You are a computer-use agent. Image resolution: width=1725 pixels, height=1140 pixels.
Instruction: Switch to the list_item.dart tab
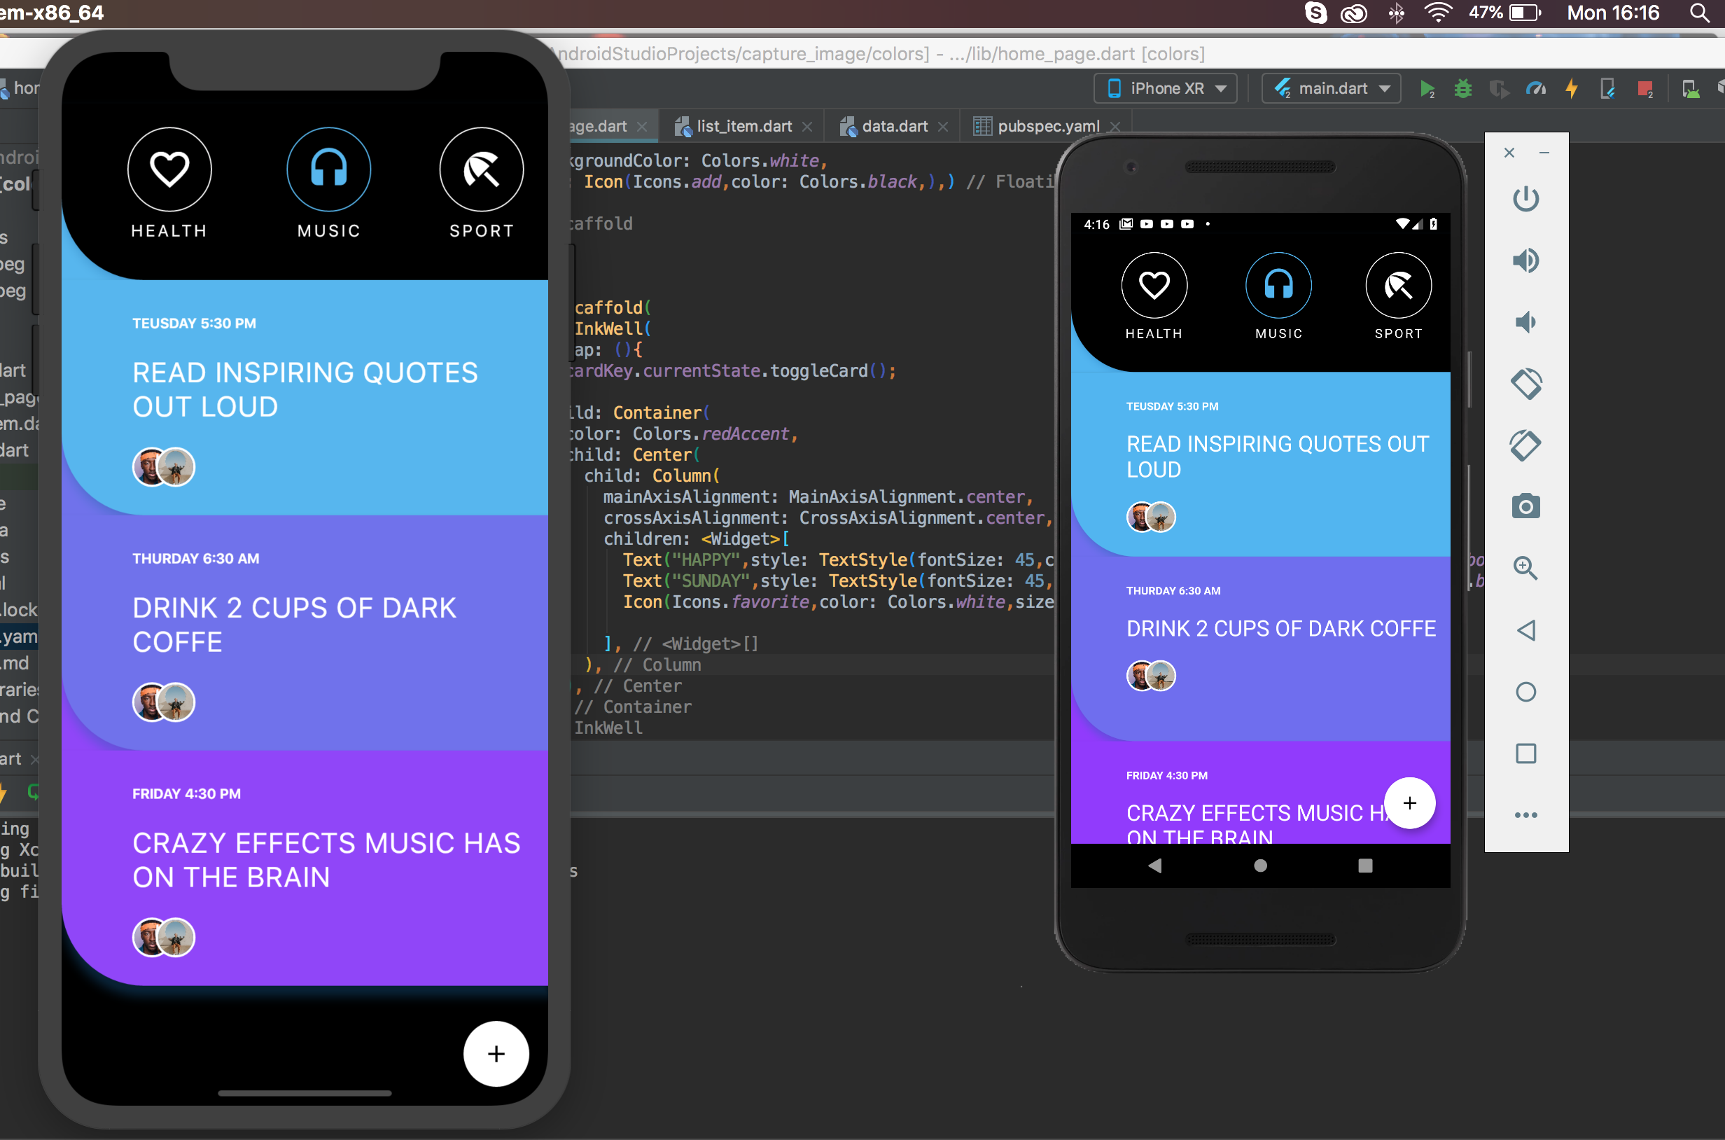coord(743,127)
